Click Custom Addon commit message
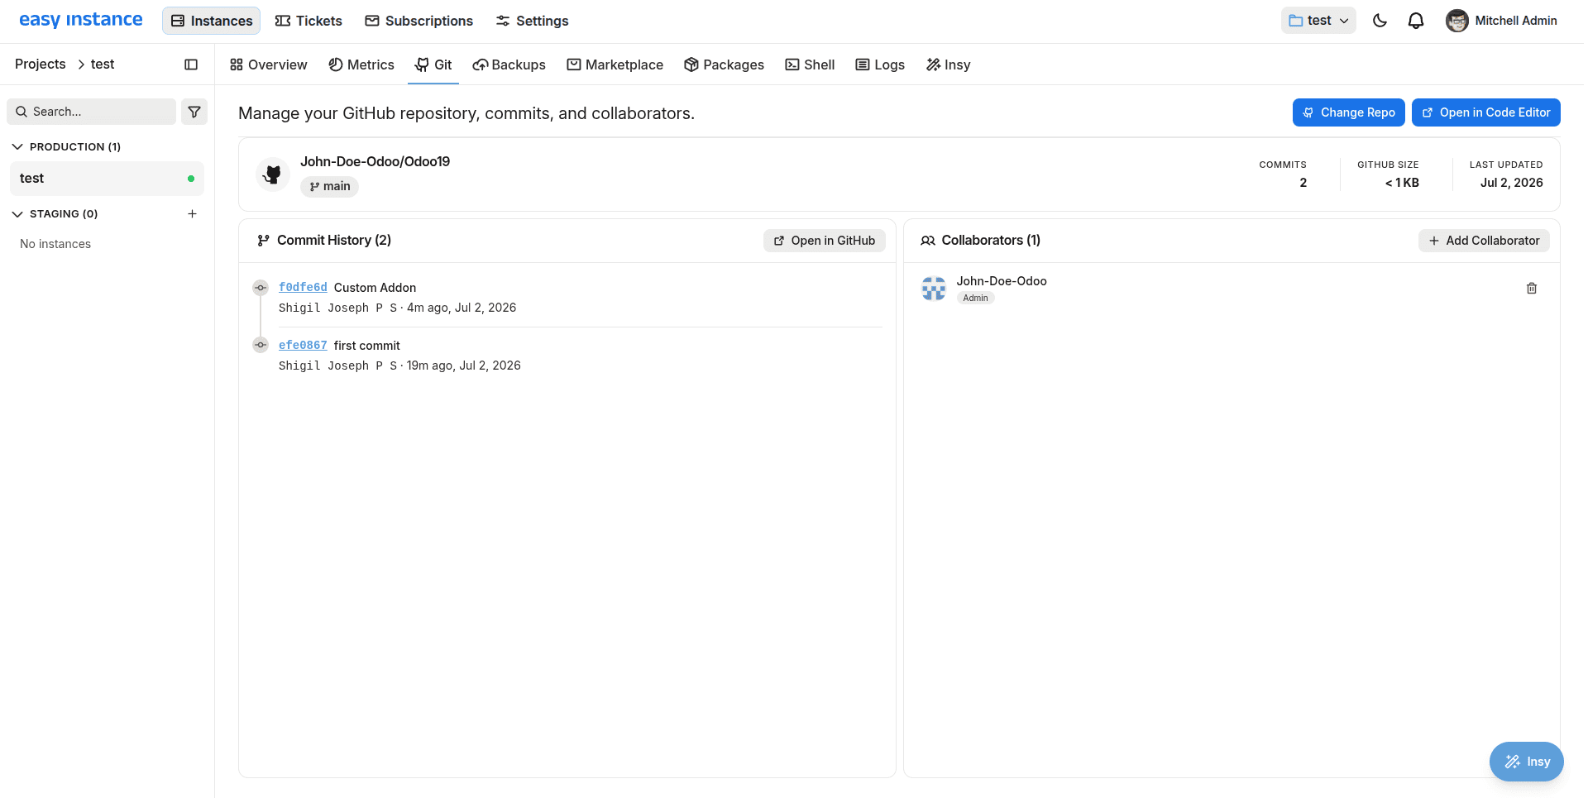 pyautogui.click(x=375, y=287)
